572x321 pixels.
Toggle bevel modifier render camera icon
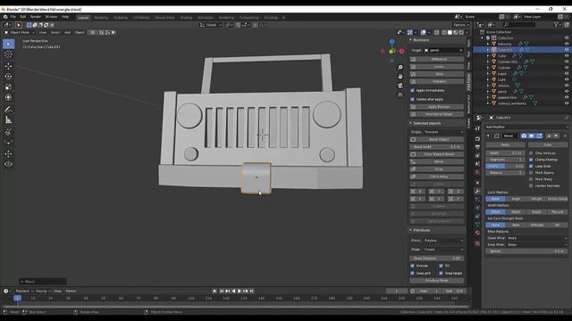(x=524, y=136)
